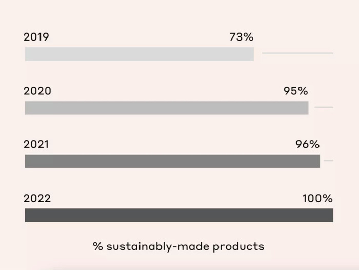
Task: Click the 2020 year label
Action: click(x=37, y=91)
